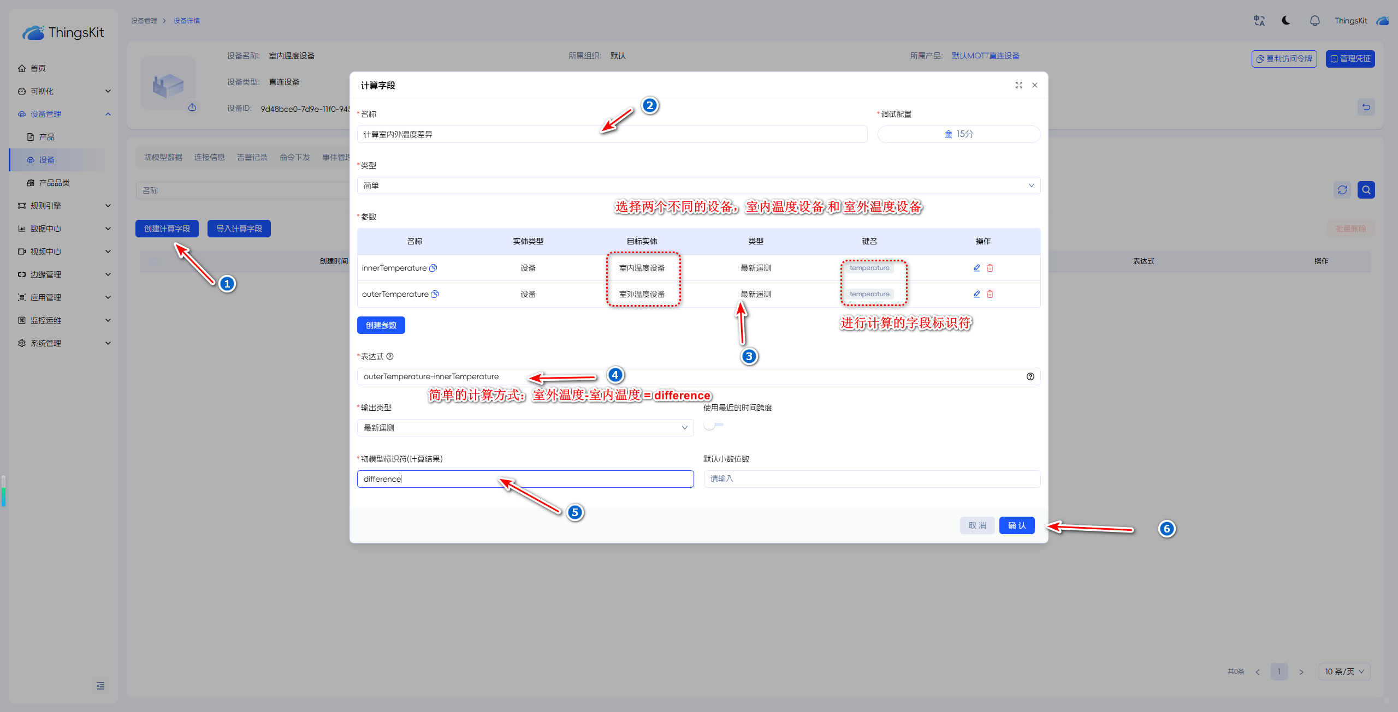Collapse sidebar menu icon at bottom

click(100, 686)
